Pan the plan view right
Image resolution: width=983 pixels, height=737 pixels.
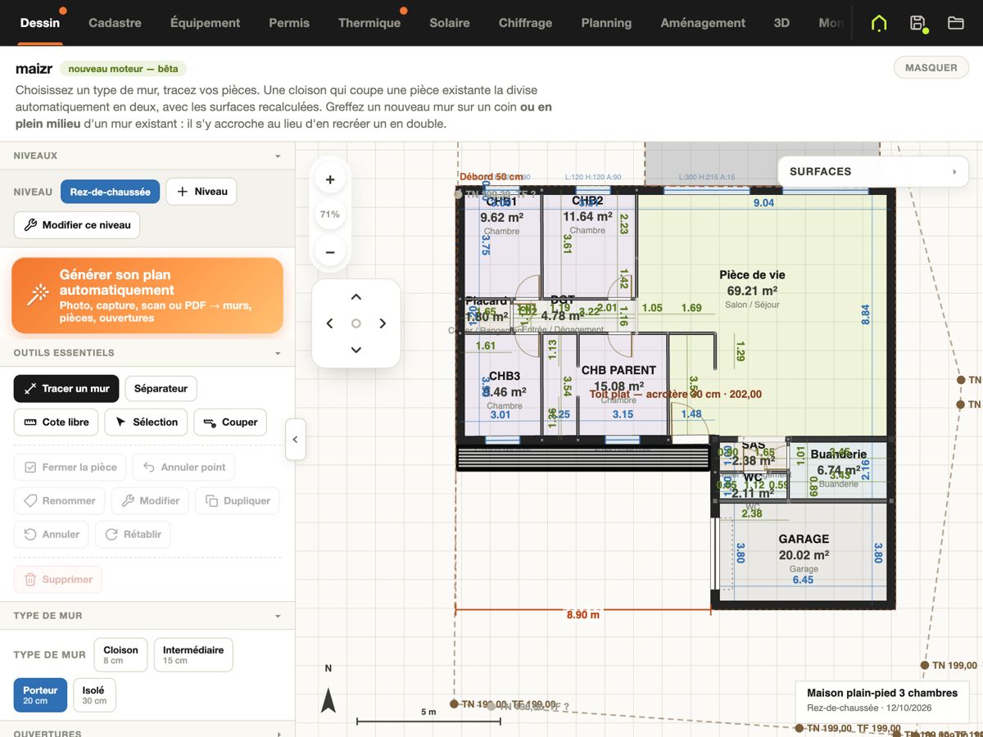click(x=383, y=323)
